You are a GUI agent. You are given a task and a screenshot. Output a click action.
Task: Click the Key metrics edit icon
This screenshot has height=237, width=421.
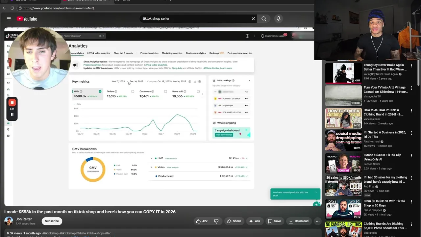click(x=189, y=81)
